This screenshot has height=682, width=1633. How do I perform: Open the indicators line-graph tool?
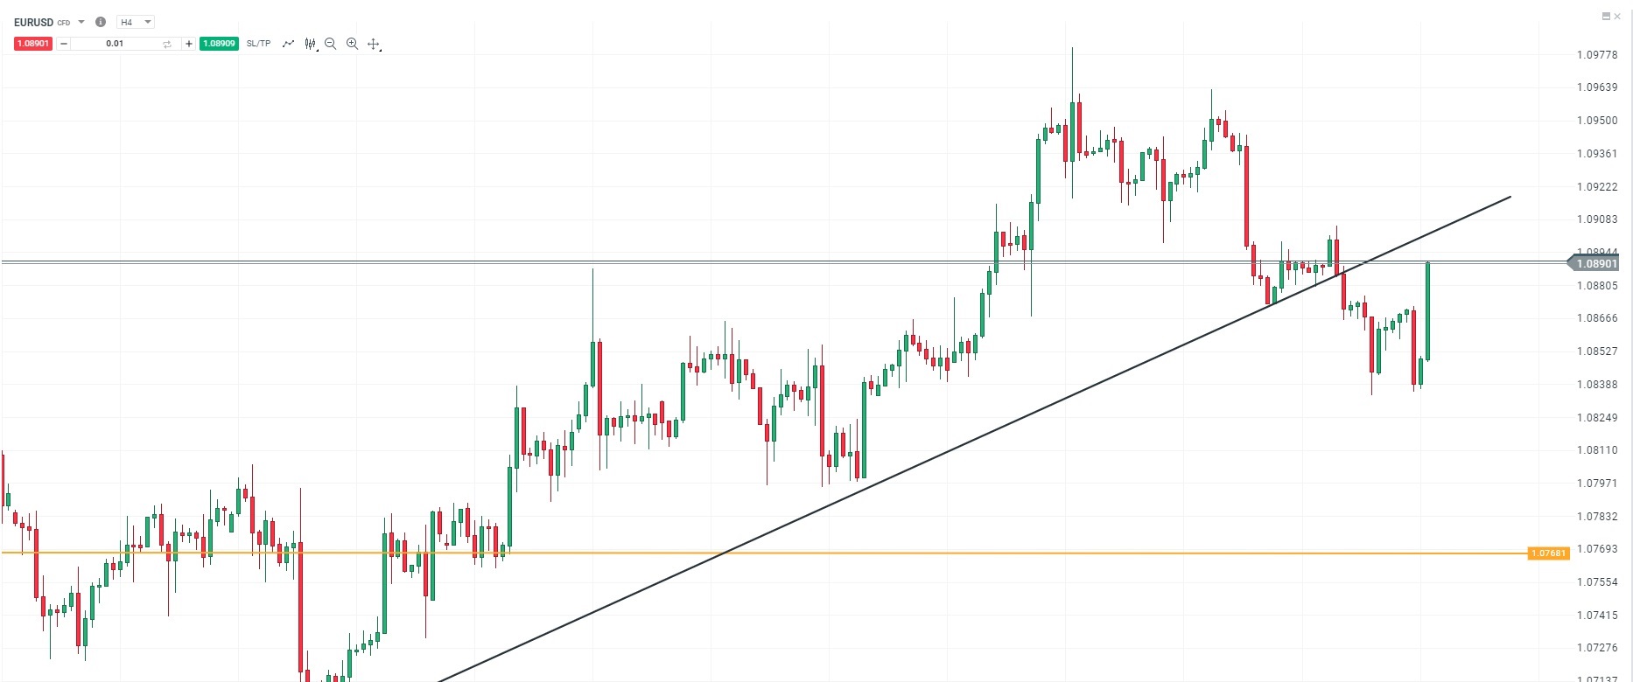click(x=288, y=44)
